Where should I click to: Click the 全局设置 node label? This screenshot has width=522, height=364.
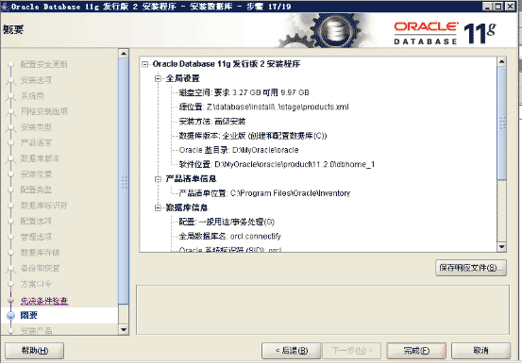[x=182, y=78]
